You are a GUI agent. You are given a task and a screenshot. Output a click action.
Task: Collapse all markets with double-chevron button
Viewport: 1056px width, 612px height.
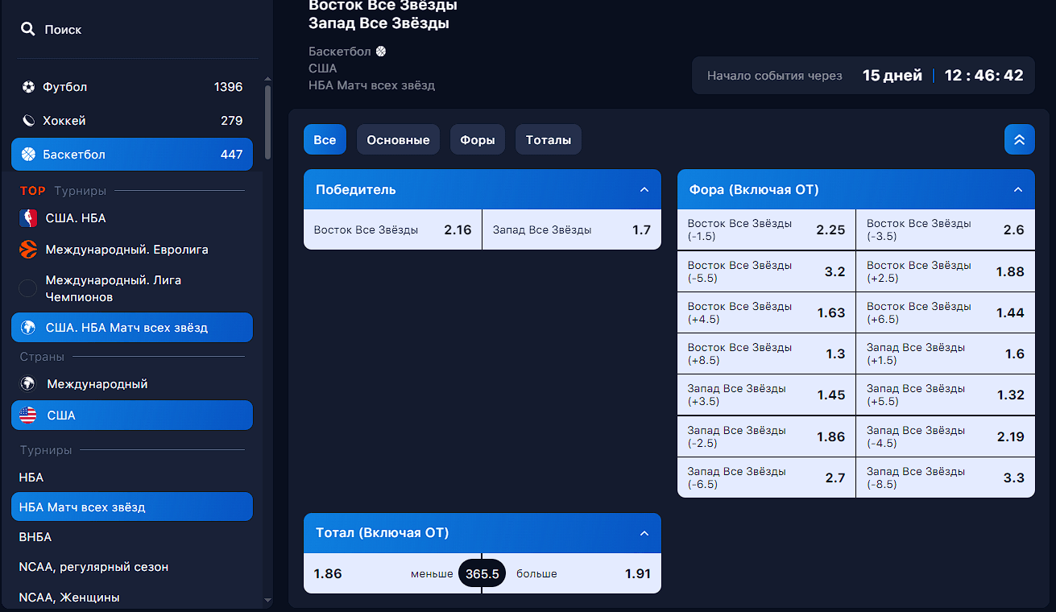point(1019,139)
